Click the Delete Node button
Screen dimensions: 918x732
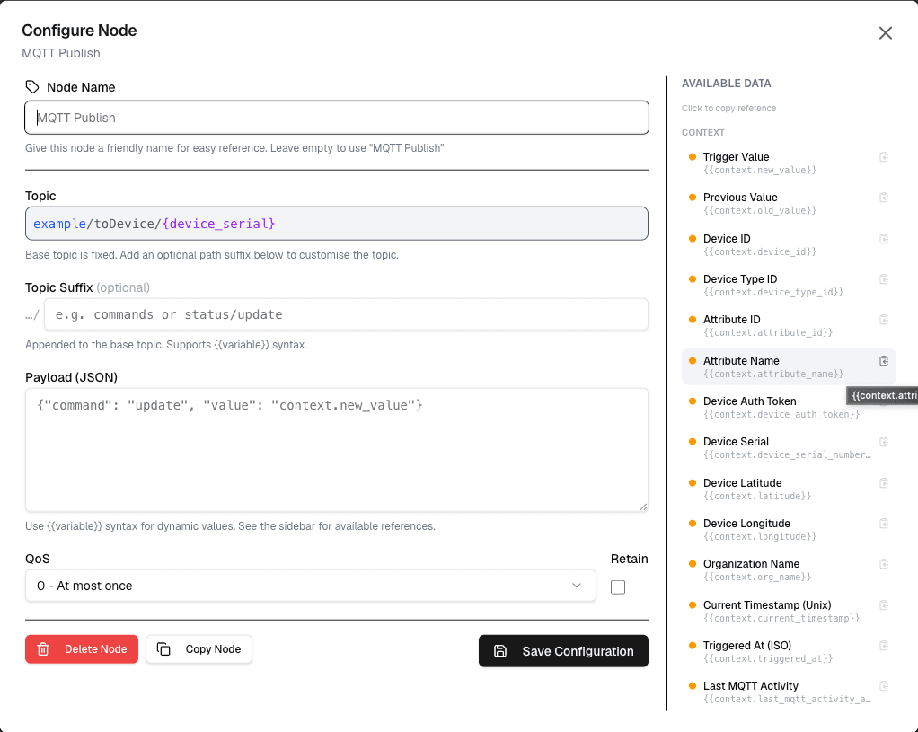click(82, 648)
